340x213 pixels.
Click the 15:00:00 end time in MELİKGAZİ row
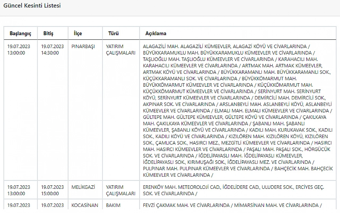click(50, 194)
